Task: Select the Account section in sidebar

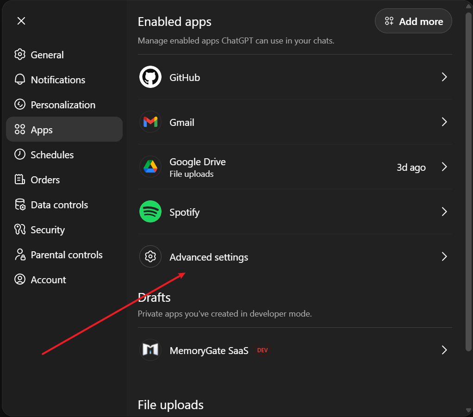Action: [48, 280]
